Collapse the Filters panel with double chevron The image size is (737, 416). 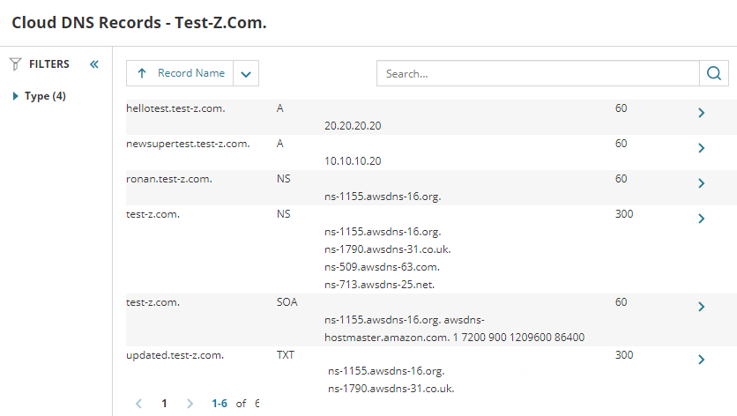[x=94, y=64]
